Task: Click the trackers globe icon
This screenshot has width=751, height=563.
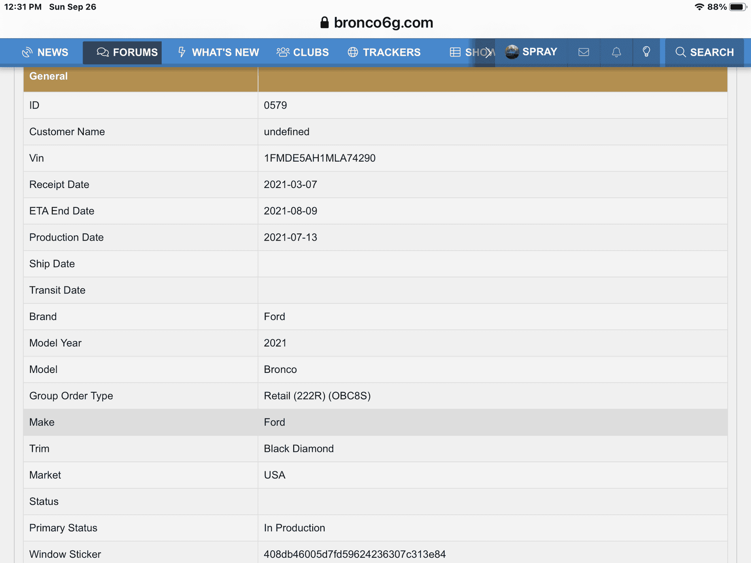Action: coord(353,52)
